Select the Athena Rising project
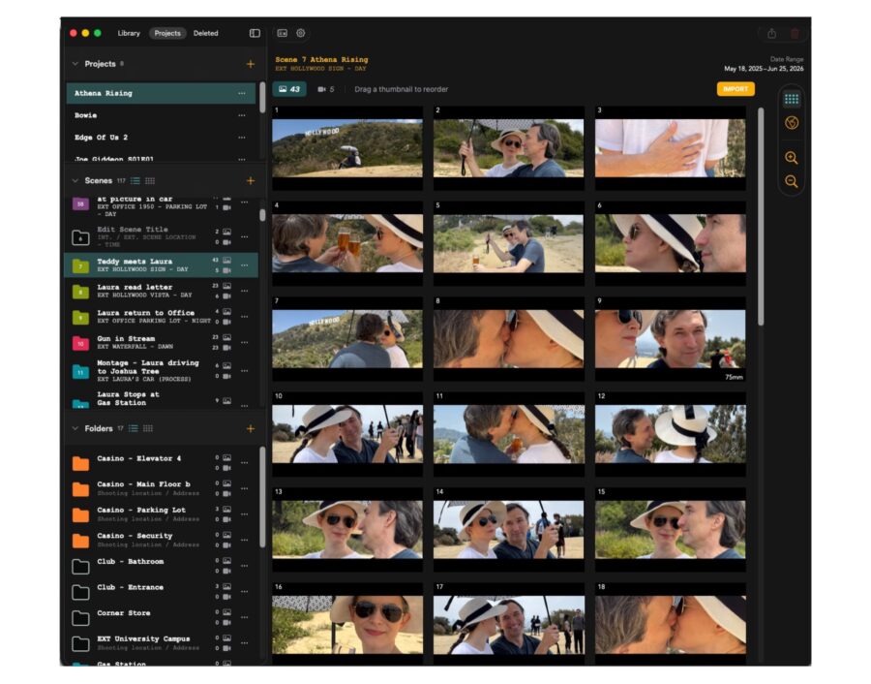 (161, 93)
